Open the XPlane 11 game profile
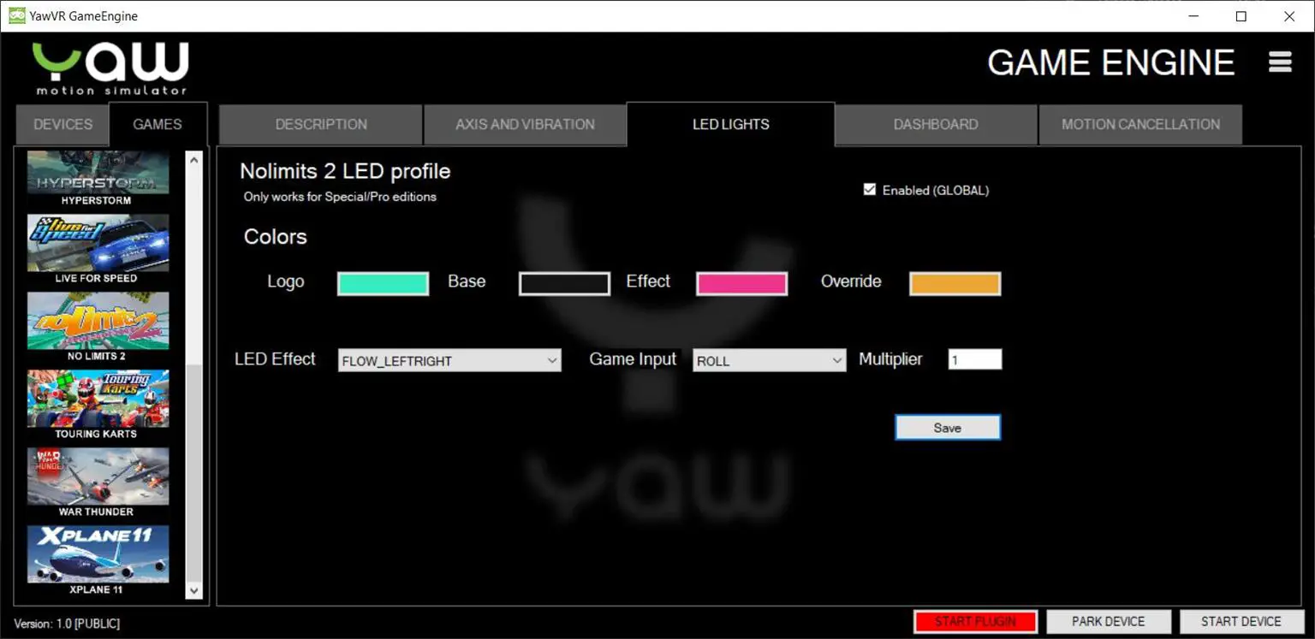Image resolution: width=1315 pixels, height=639 pixels. pos(97,553)
